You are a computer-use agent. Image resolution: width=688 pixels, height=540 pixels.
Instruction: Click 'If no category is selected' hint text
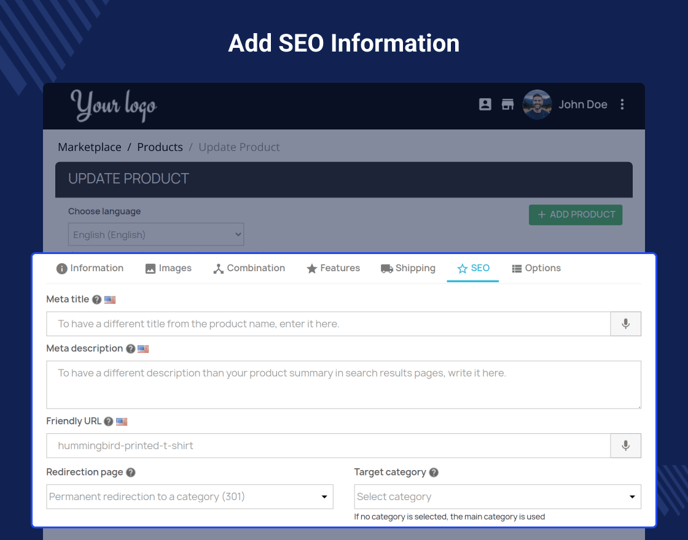449,517
